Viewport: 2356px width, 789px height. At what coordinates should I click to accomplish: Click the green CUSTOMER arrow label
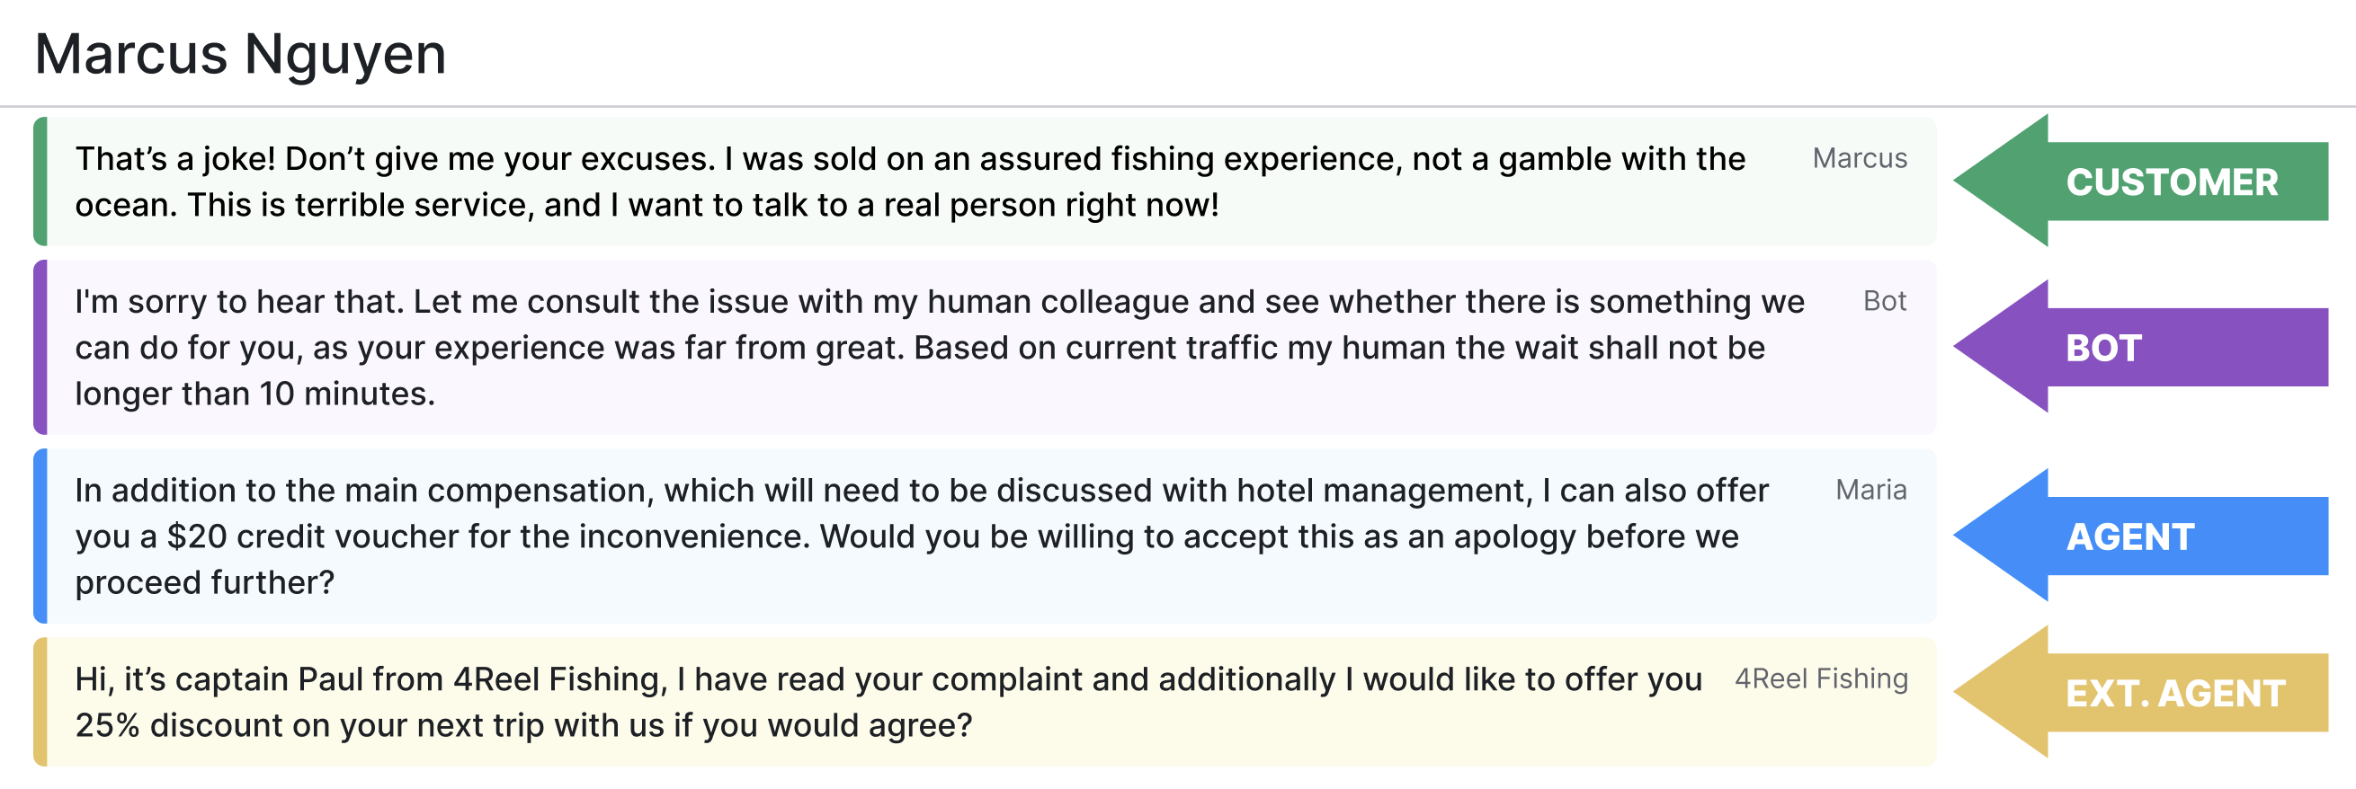(2172, 182)
